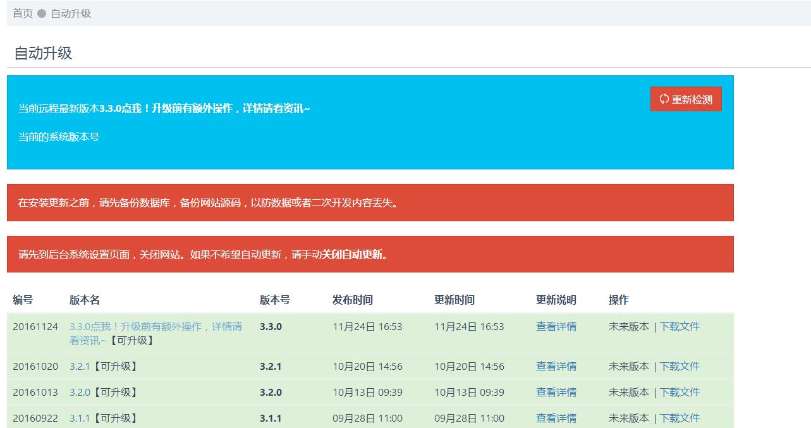Image resolution: width=811 pixels, height=428 pixels.
Task: Click the red 备份数据库 warning notice
Action: tap(370, 203)
